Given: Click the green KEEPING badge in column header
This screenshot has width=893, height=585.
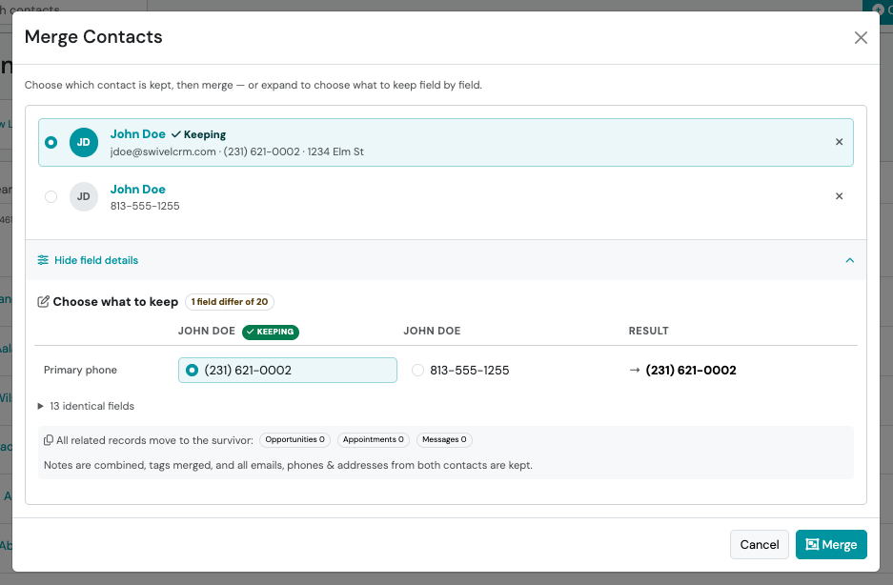Looking at the screenshot, I should [x=271, y=332].
